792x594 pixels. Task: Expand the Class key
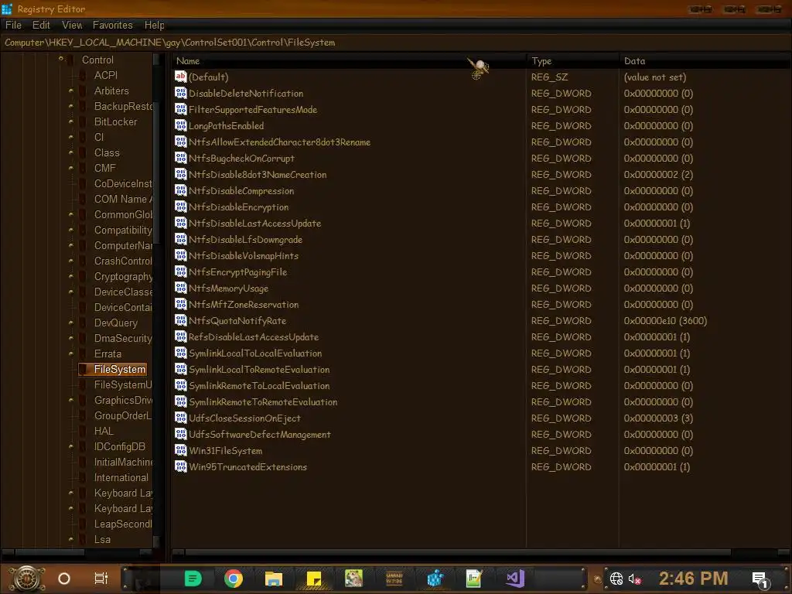click(x=70, y=152)
